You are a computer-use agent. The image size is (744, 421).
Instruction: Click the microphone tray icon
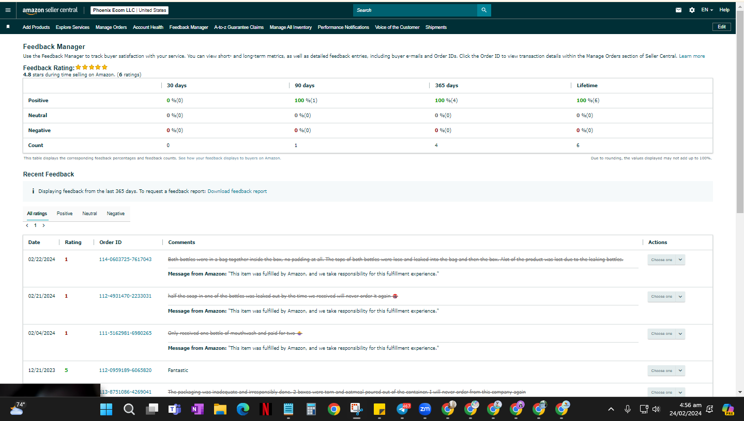pos(628,409)
